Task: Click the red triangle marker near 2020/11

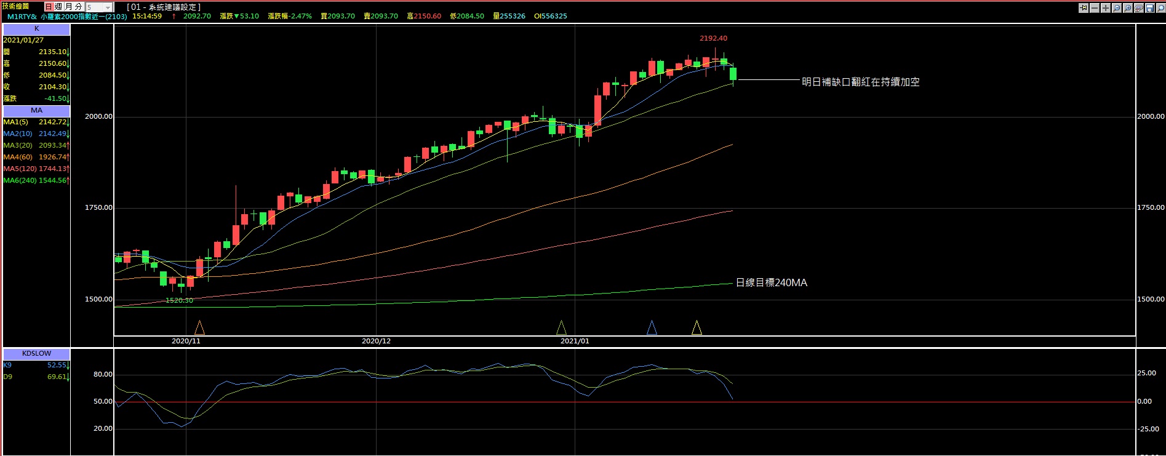Action: point(199,327)
